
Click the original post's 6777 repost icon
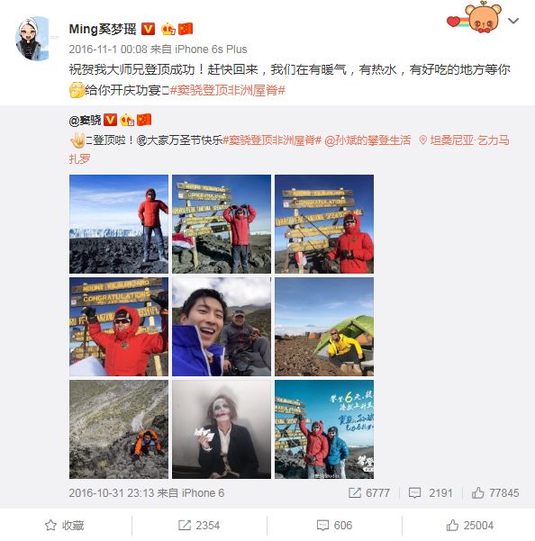pyautogui.click(x=369, y=492)
